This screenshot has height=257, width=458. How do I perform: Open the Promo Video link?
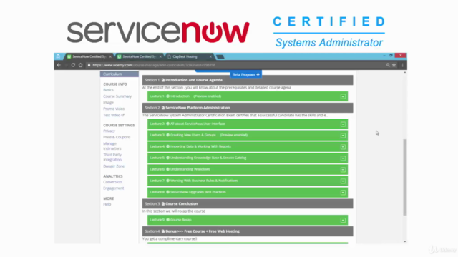click(x=114, y=109)
